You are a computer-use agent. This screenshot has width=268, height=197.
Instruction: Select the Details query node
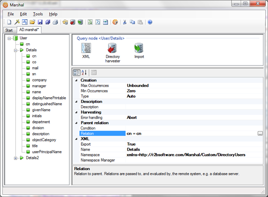(x=31, y=50)
